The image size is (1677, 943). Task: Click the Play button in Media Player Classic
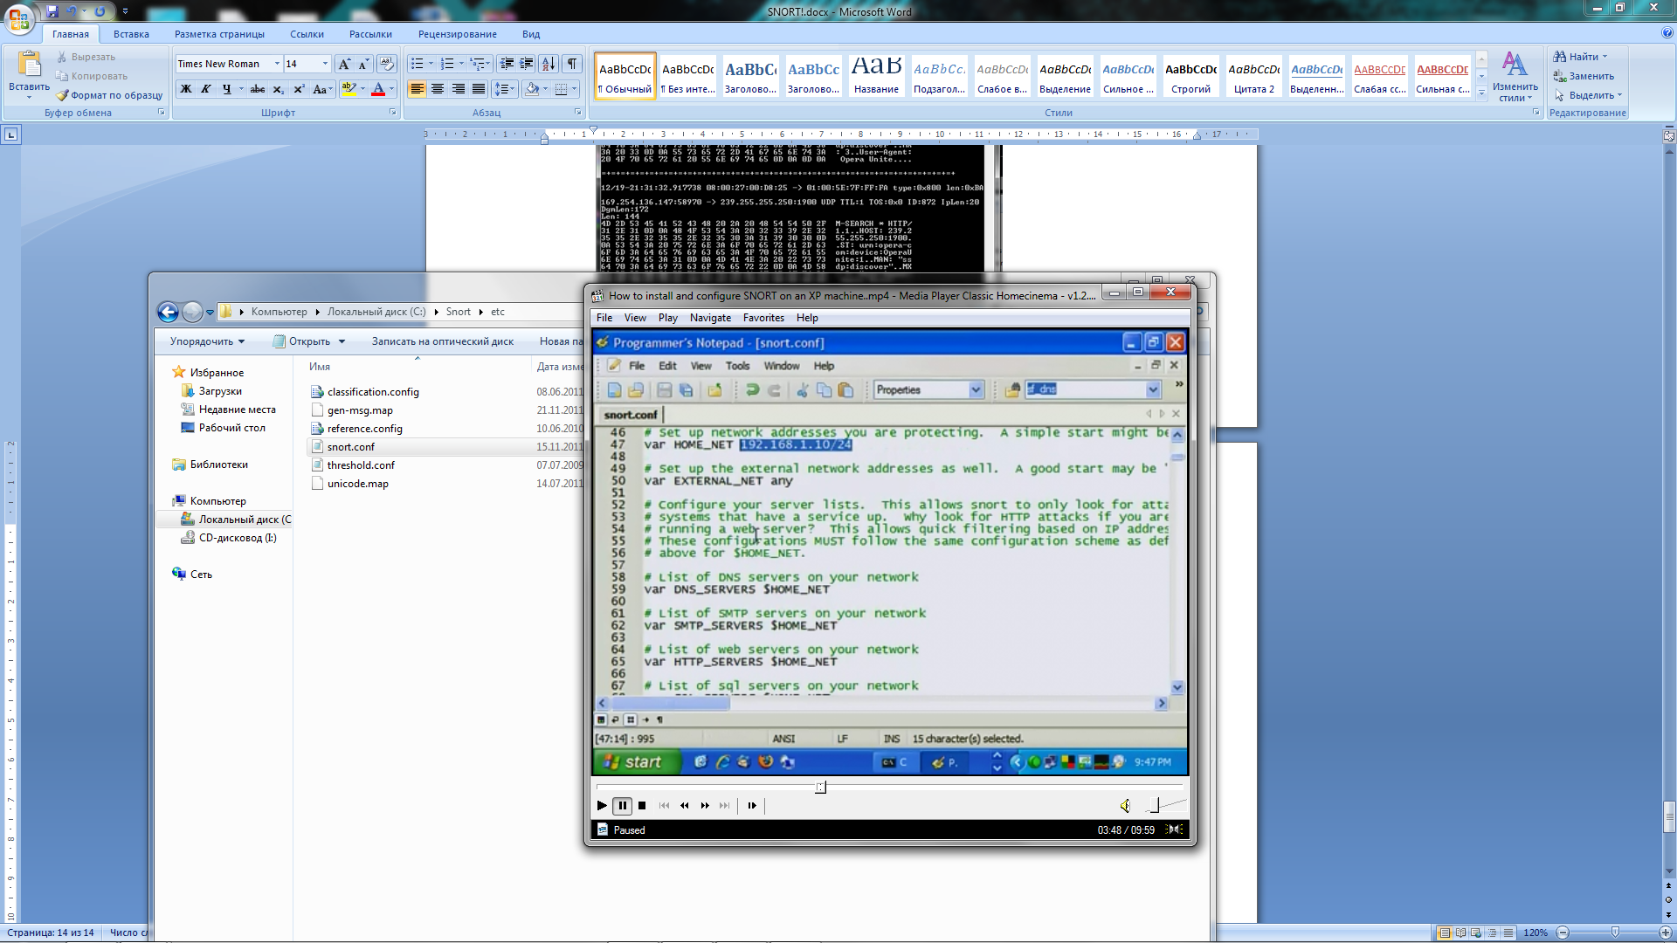[602, 806]
